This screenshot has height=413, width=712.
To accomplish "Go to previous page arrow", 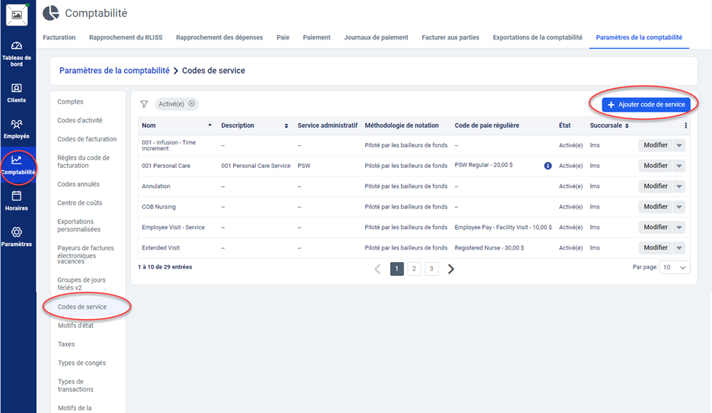I will coord(378,269).
